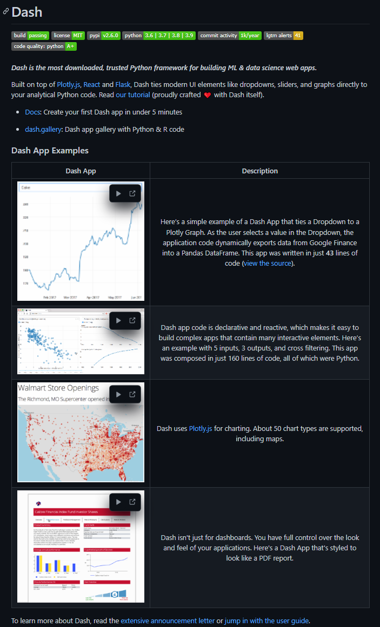This screenshot has height=627, width=380.
Task: Click the build passing badge
Action: (x=30, y=36)
